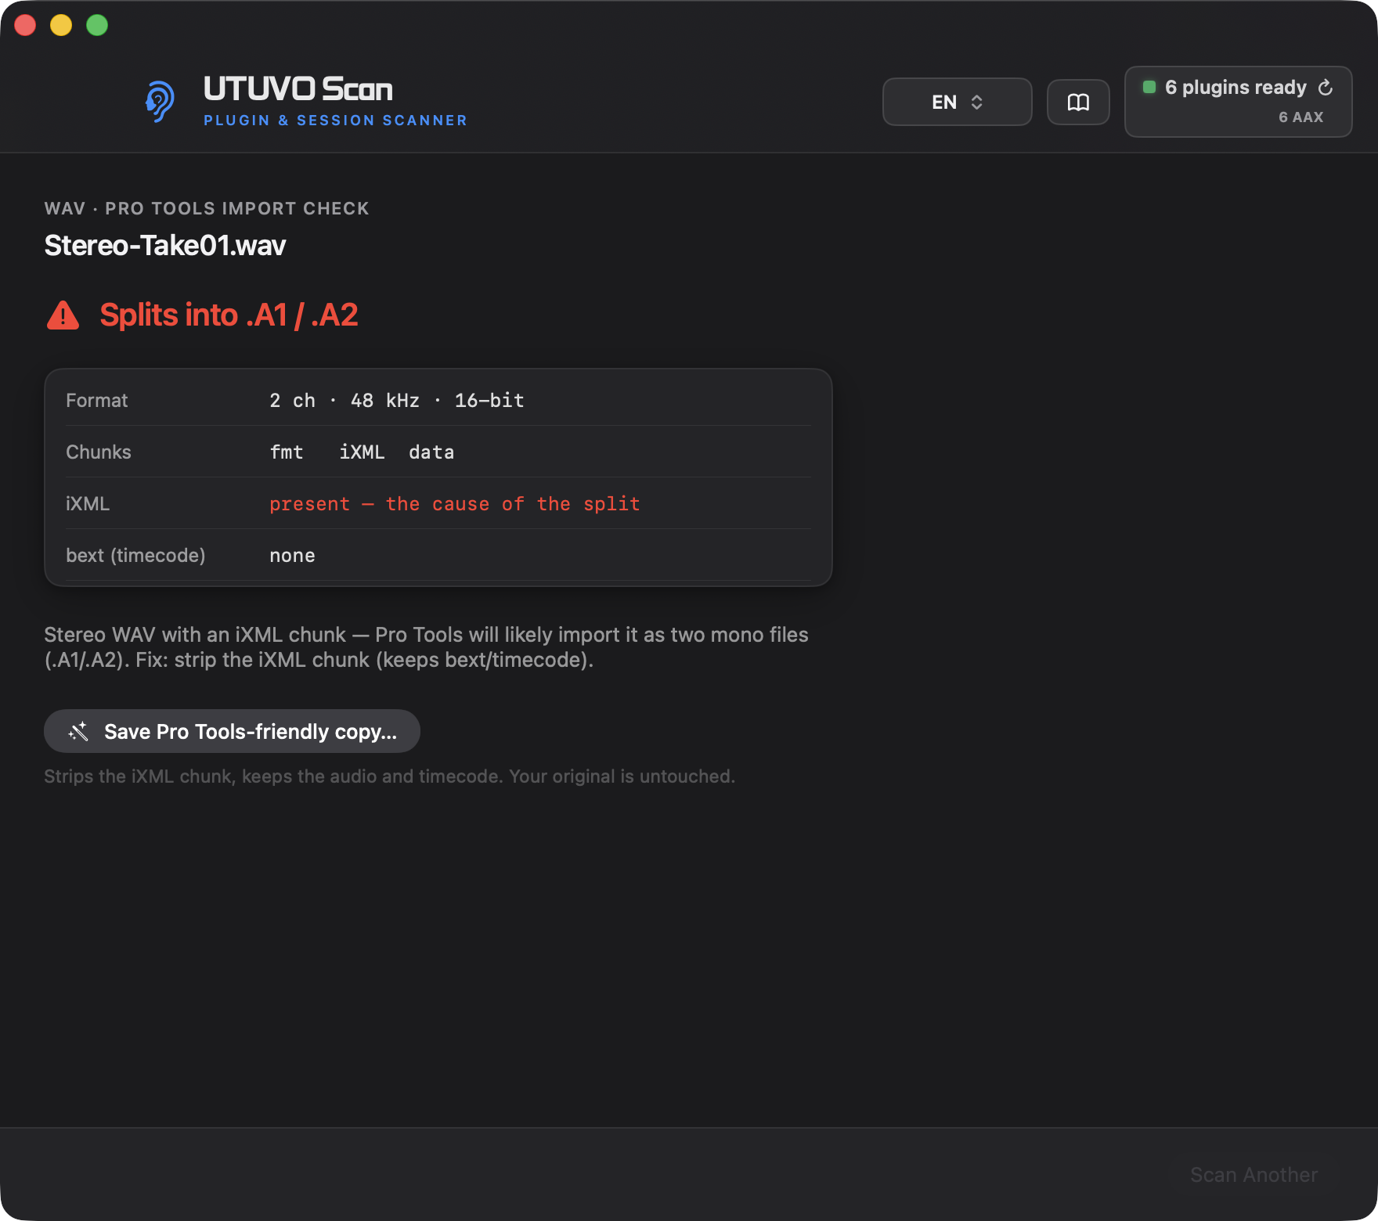Save a Pro Tools-friendly copy
The width and height of the screenshot is (1378, 1221).
[232, 731]
